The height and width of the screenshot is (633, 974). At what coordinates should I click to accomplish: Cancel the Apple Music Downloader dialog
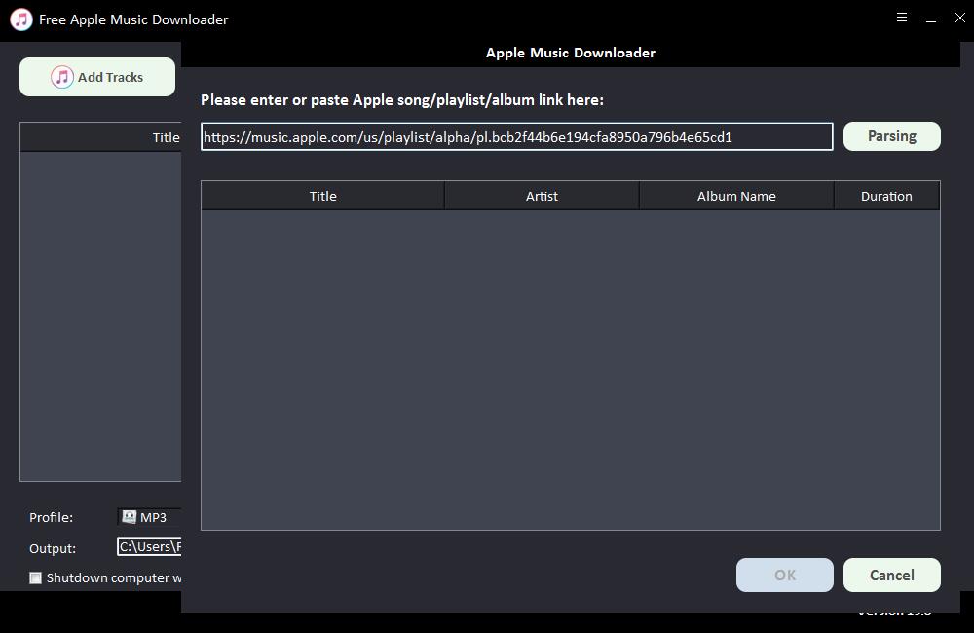(x=891, y=575)
